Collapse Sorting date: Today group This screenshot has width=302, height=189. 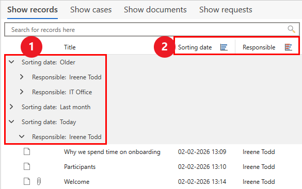pos(11,122)
